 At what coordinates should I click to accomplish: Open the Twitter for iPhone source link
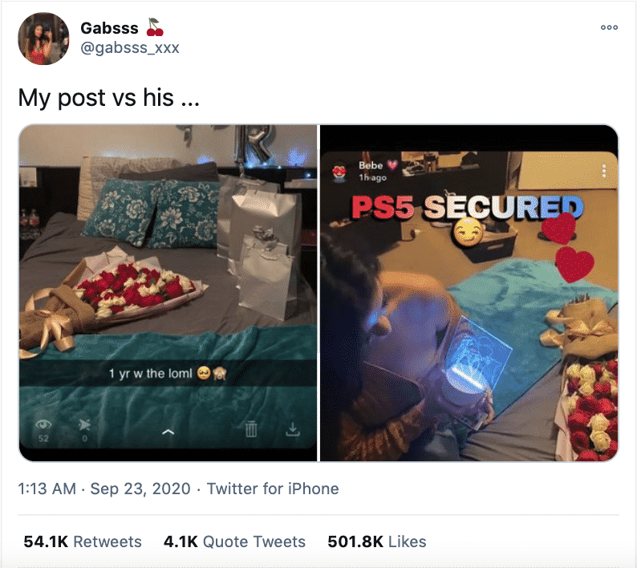(273, 489)
